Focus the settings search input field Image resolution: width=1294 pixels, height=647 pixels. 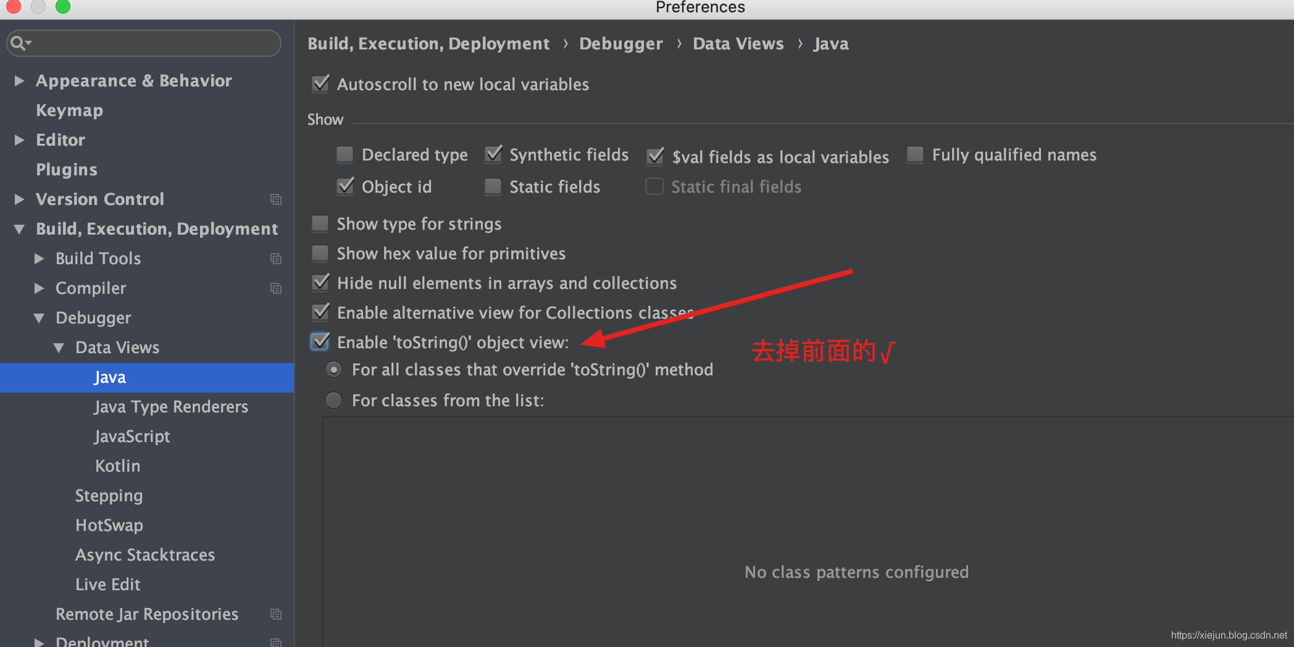144,43
